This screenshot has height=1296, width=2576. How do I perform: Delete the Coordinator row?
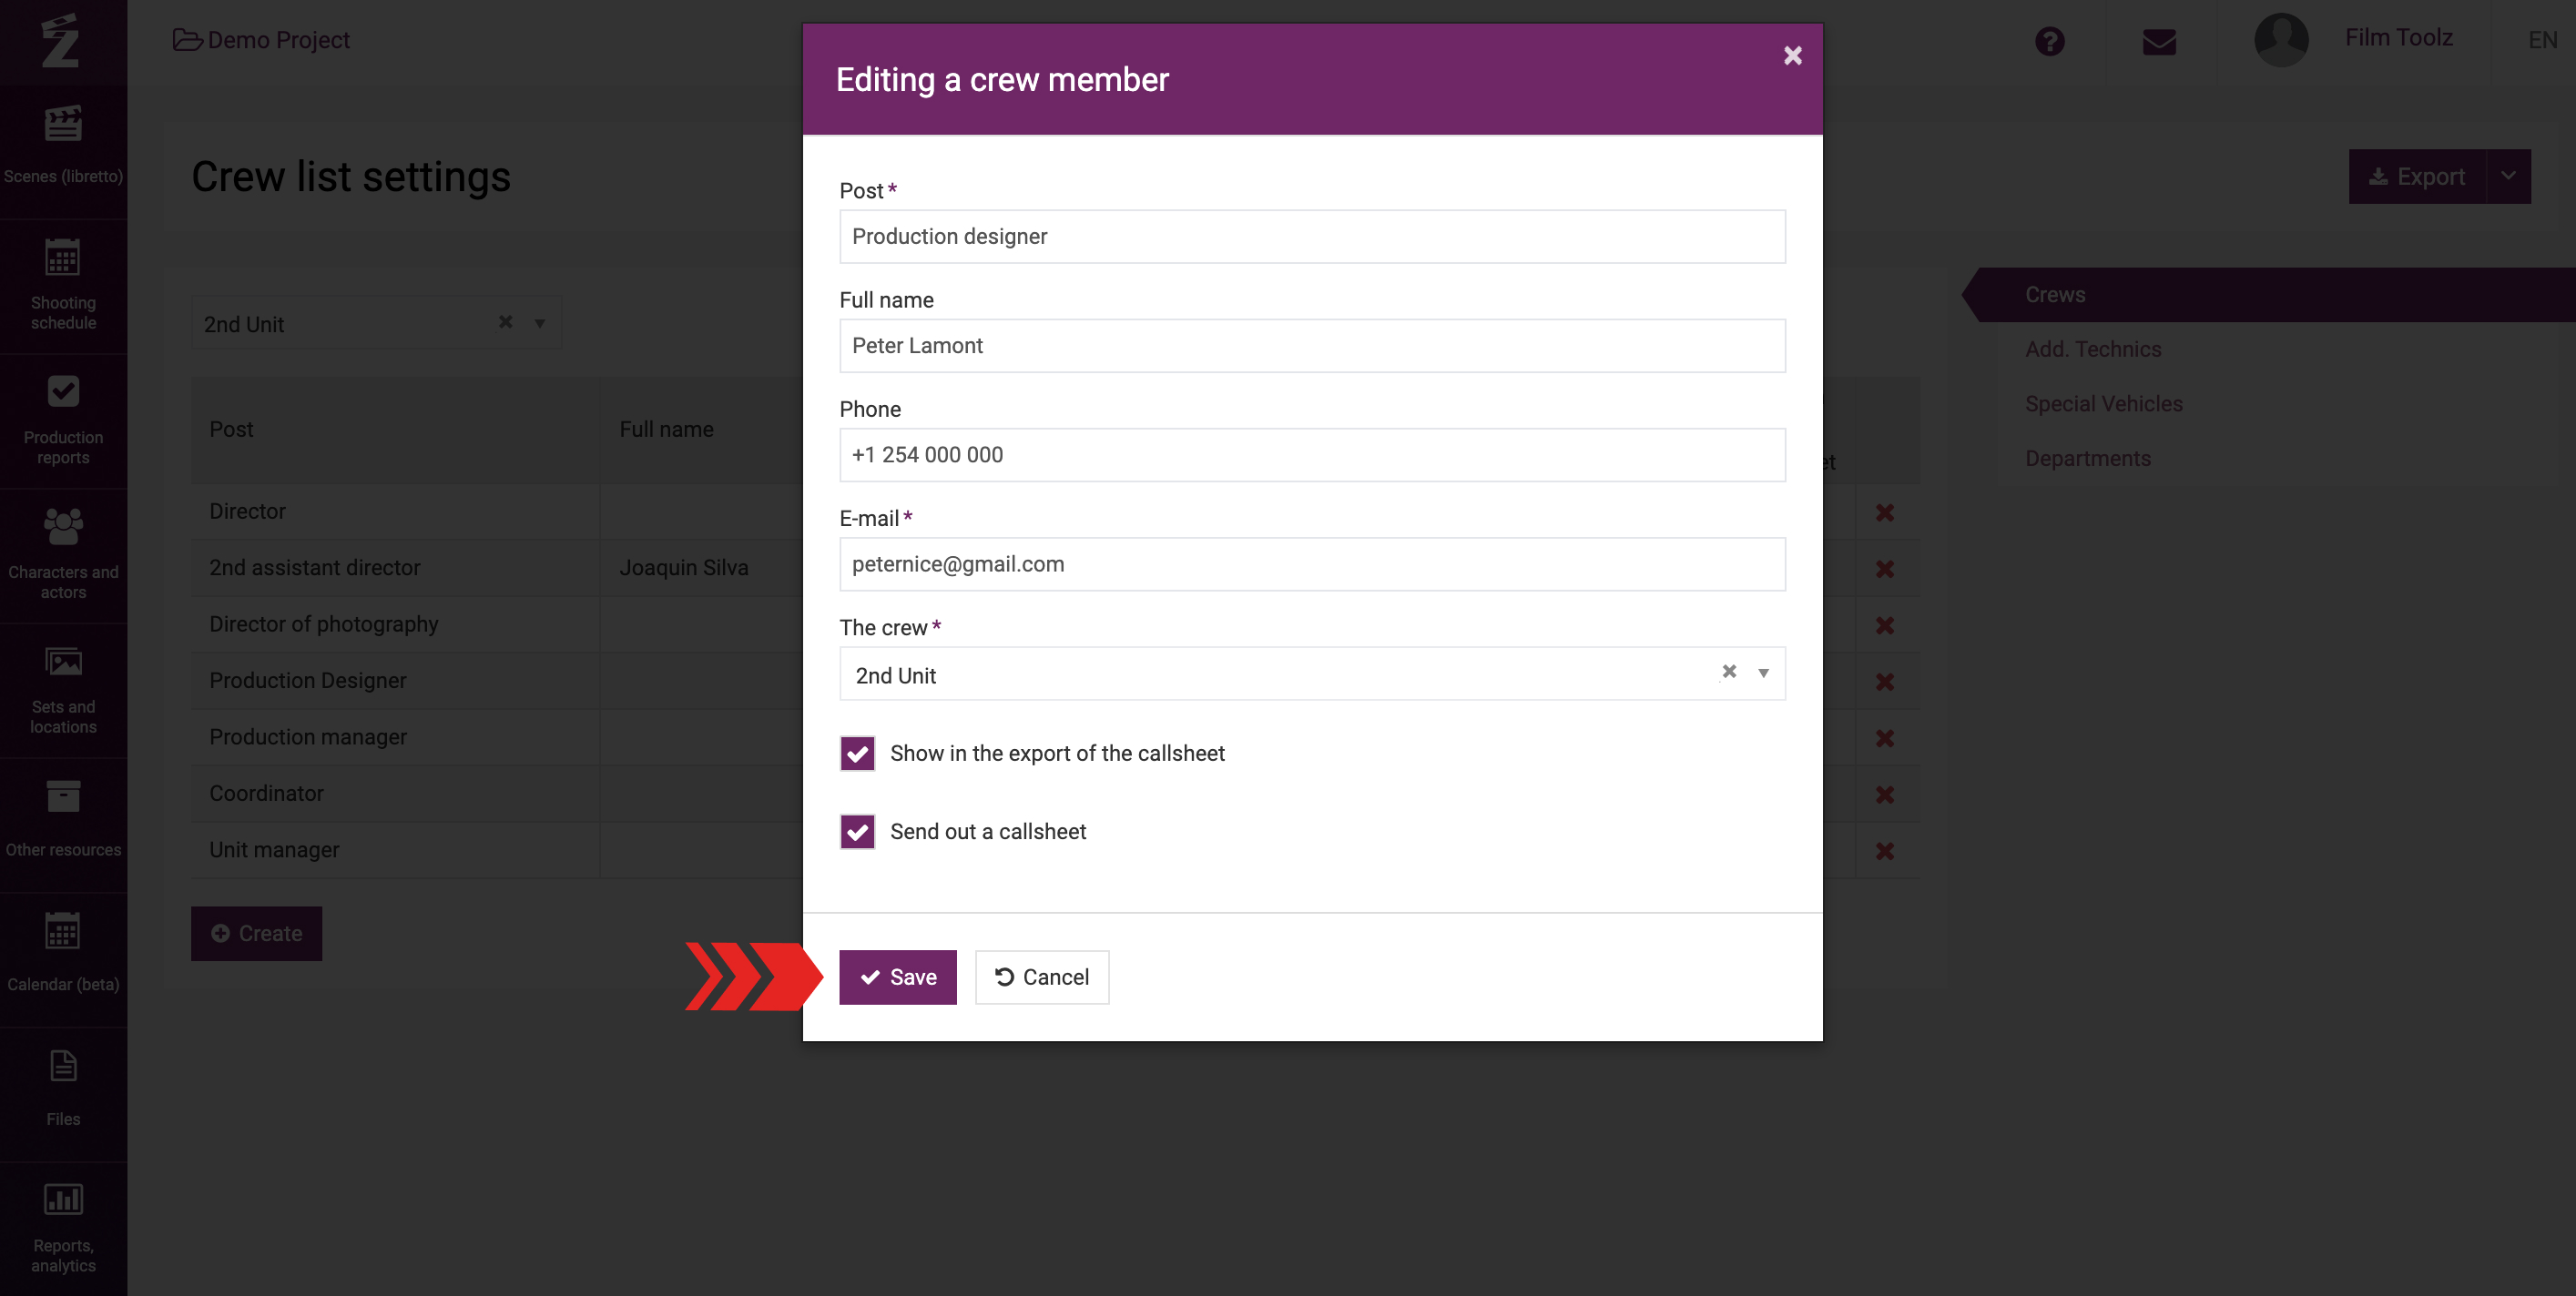coord(1885,795)
